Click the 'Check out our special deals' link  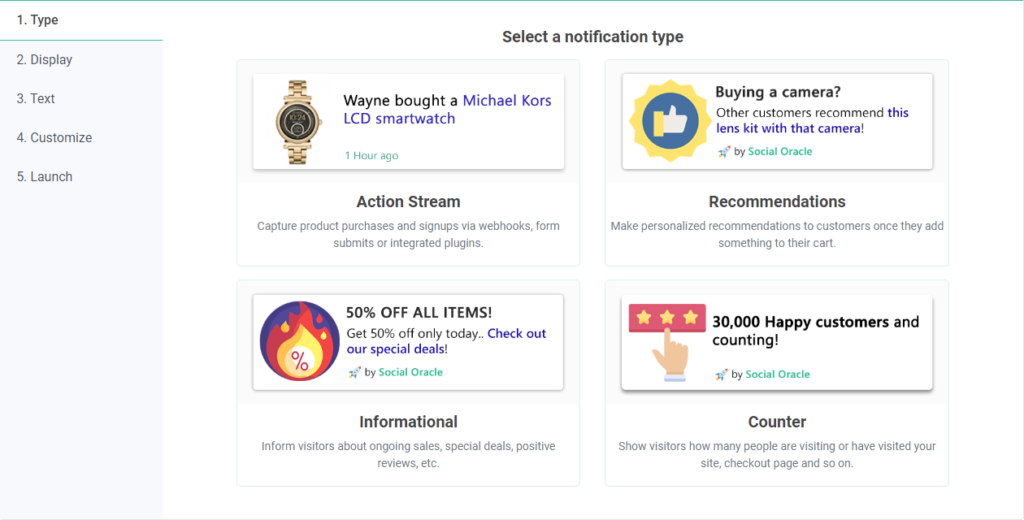coord(516,333)
